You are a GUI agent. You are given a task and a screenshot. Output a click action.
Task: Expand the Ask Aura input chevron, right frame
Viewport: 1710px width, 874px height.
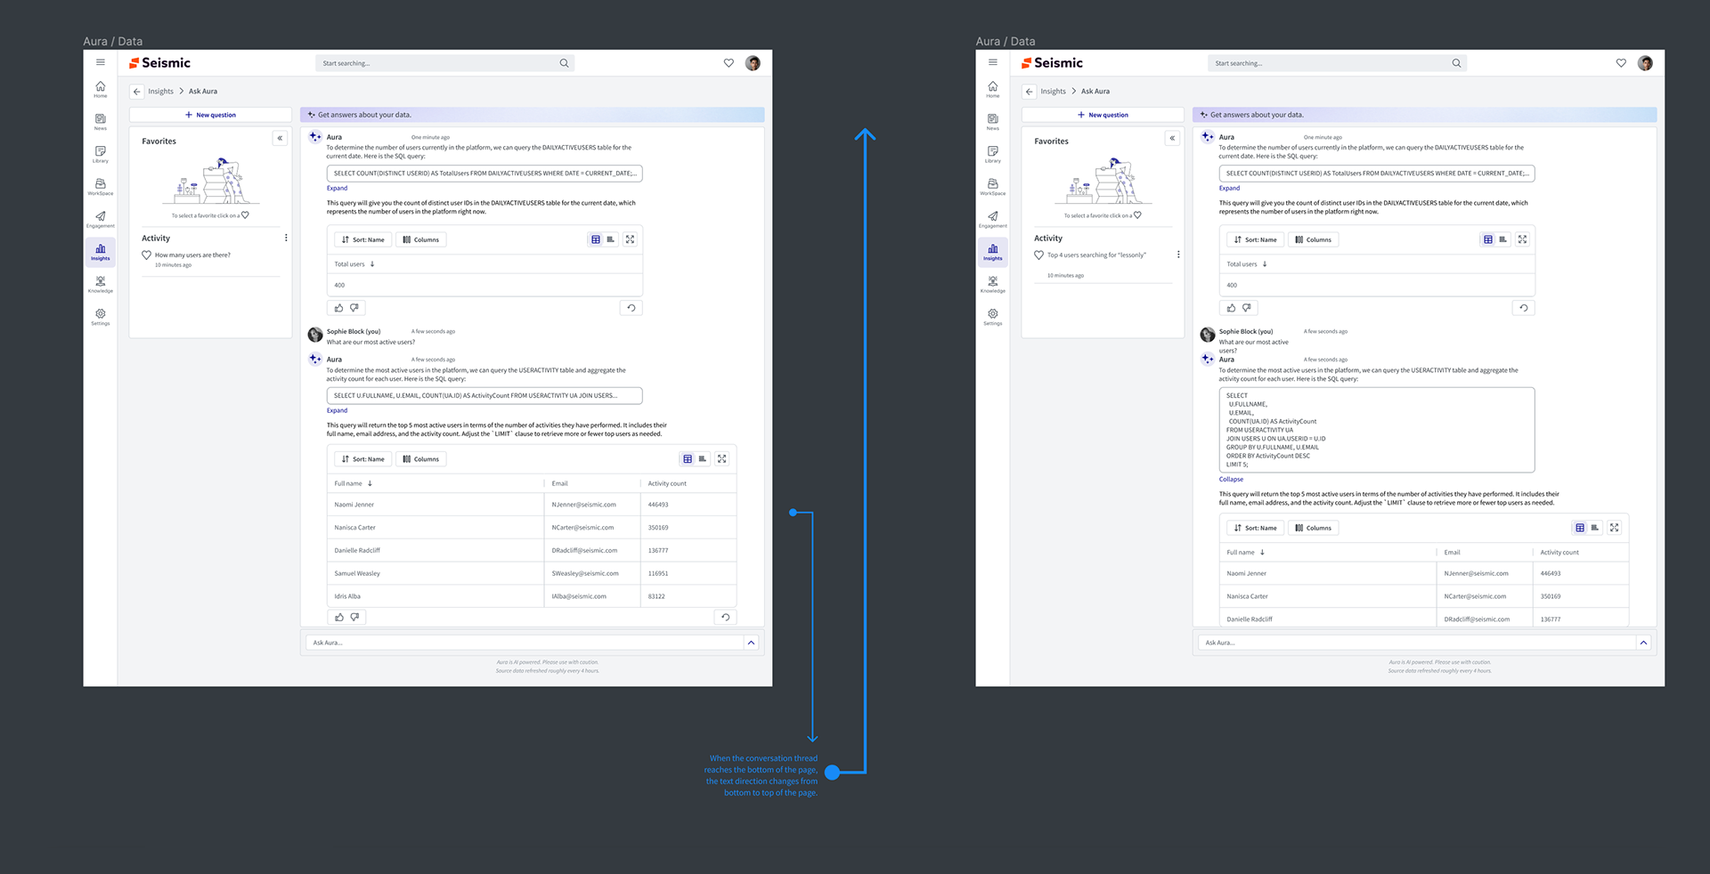pyautogui.click(x=1644, y=643)
